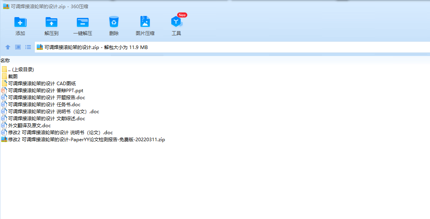Screen dimensions: 430x219
Task: Click the Word icon beside 文献综述.doc
Action: [x=4, y=118]
